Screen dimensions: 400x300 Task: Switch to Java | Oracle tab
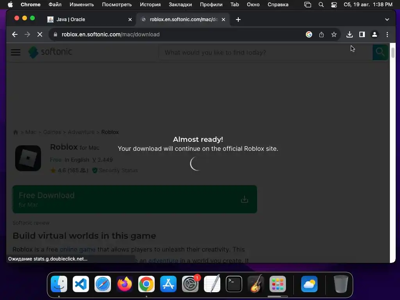tap(89, 20)
